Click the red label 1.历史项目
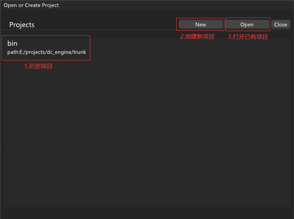 38,66
